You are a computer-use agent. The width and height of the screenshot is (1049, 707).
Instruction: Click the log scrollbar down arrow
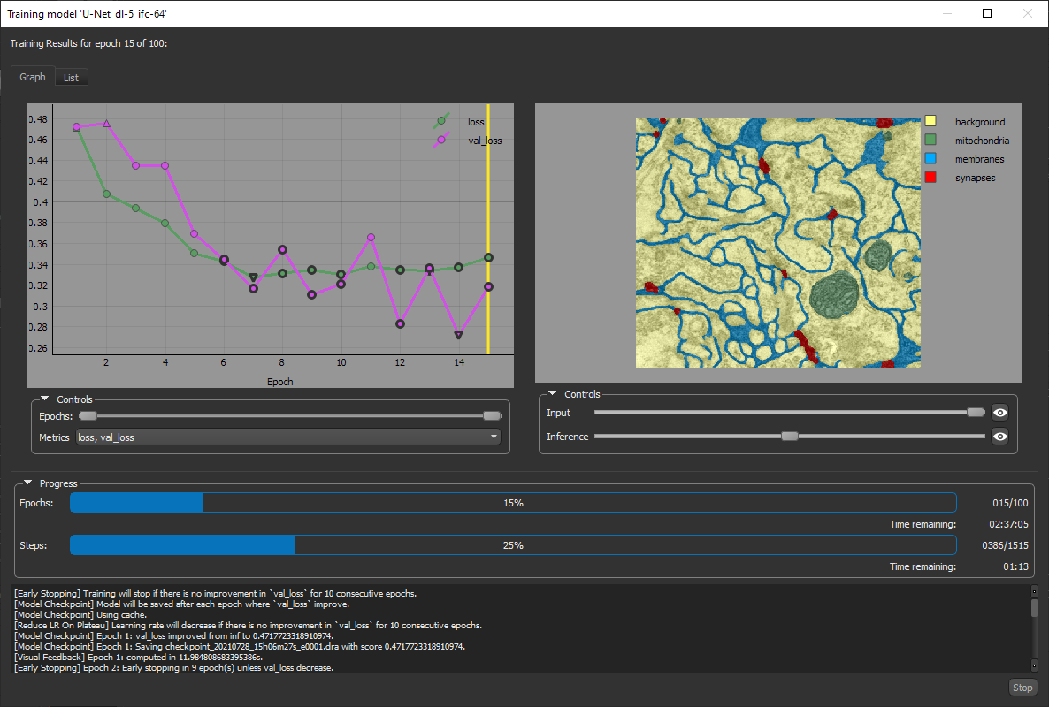click(x=1034, y=666)
